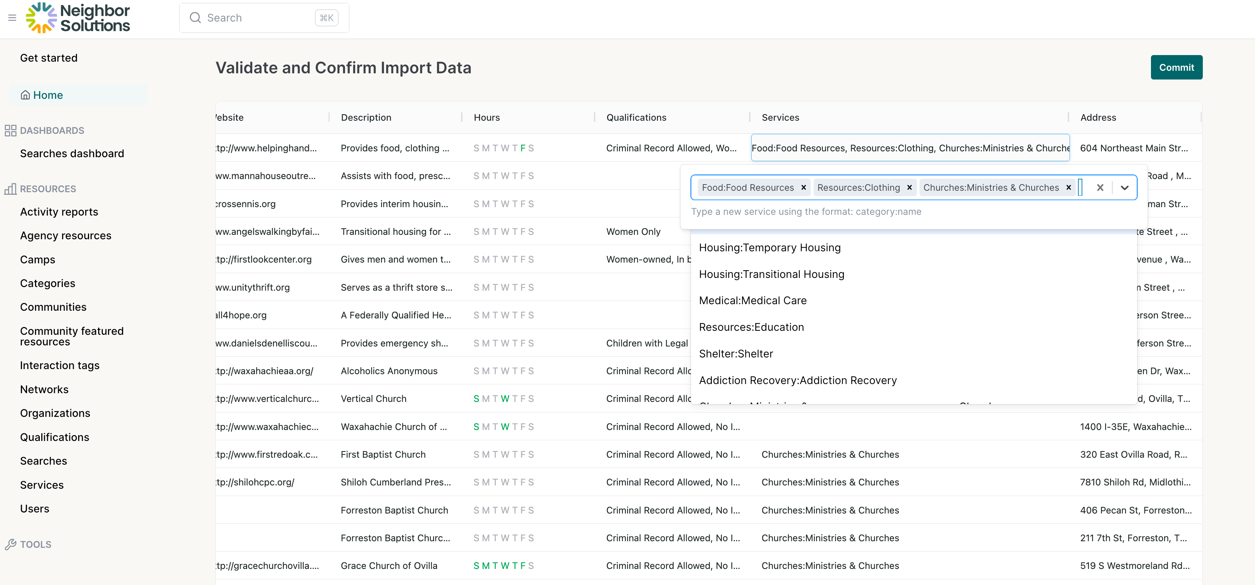Click the search magnifier icon

tap(195, 18)
